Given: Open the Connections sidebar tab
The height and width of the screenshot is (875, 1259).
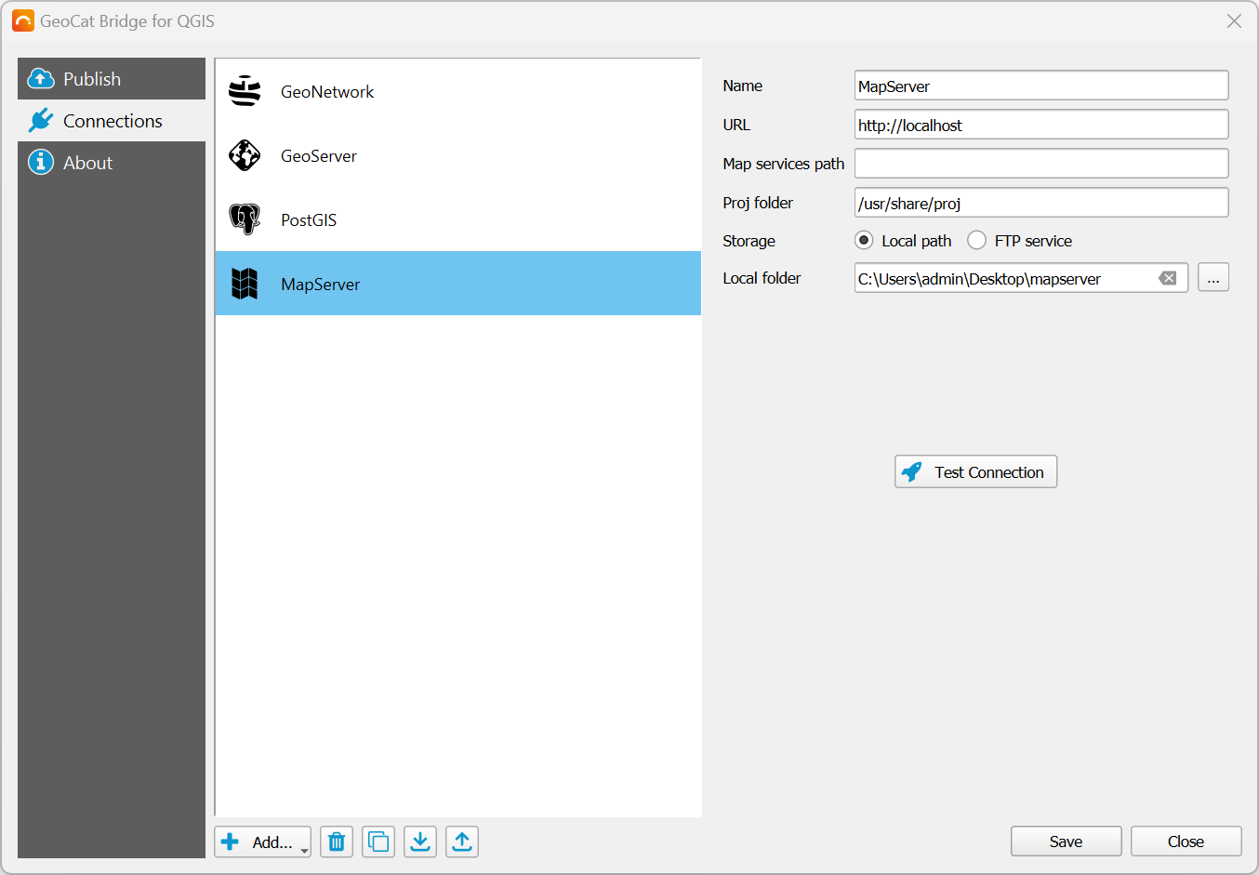Looking at the screenshot, I should [112, 121].
